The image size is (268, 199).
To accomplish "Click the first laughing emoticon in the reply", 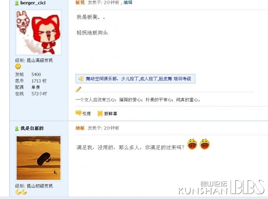I will [x=192, y=144].
